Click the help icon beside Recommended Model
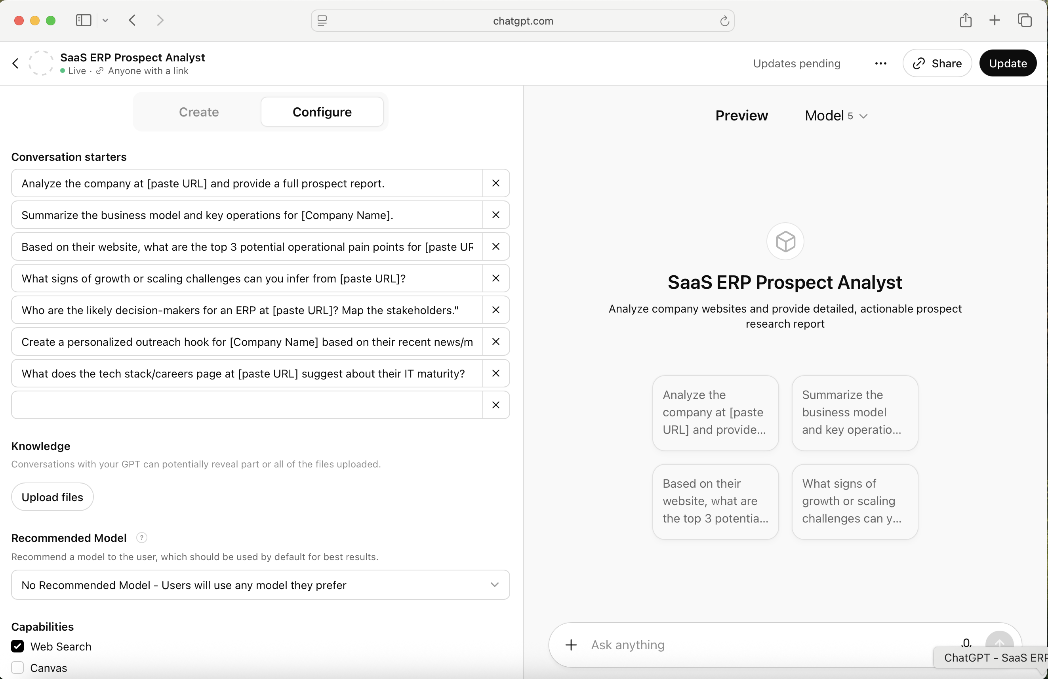This screenshot has height=679, width=1048. point(141,538)
